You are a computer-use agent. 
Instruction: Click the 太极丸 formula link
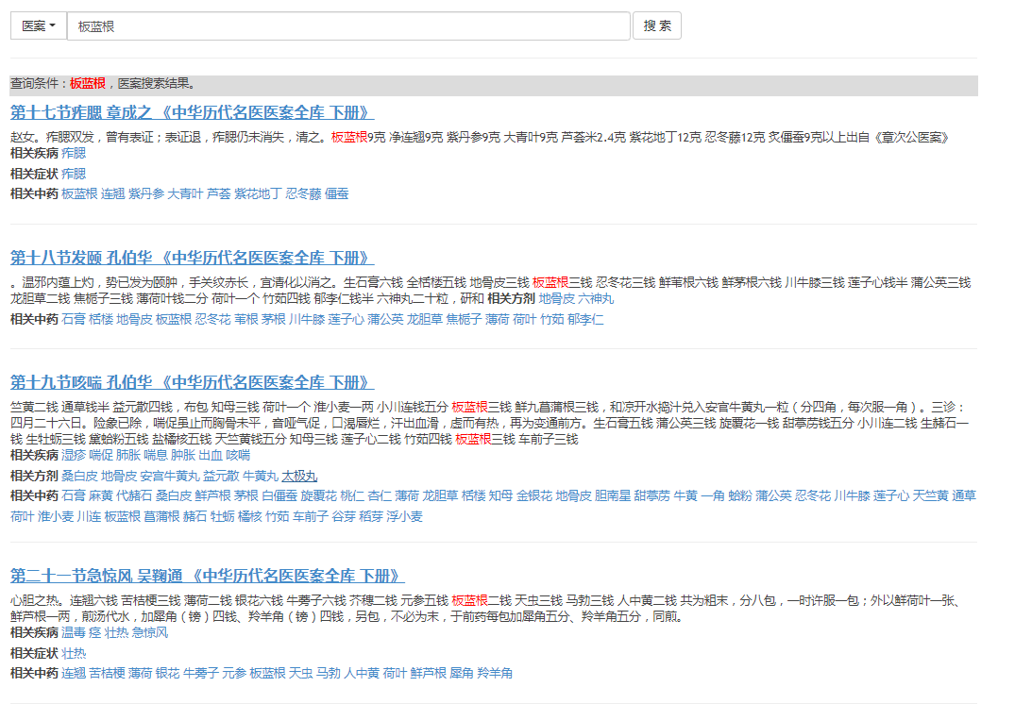click(x=299, y=476)
